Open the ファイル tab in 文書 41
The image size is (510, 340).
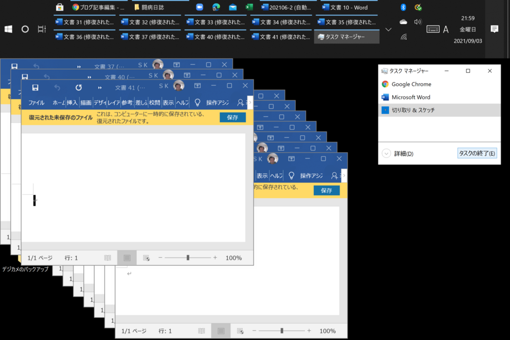(36, 103)
